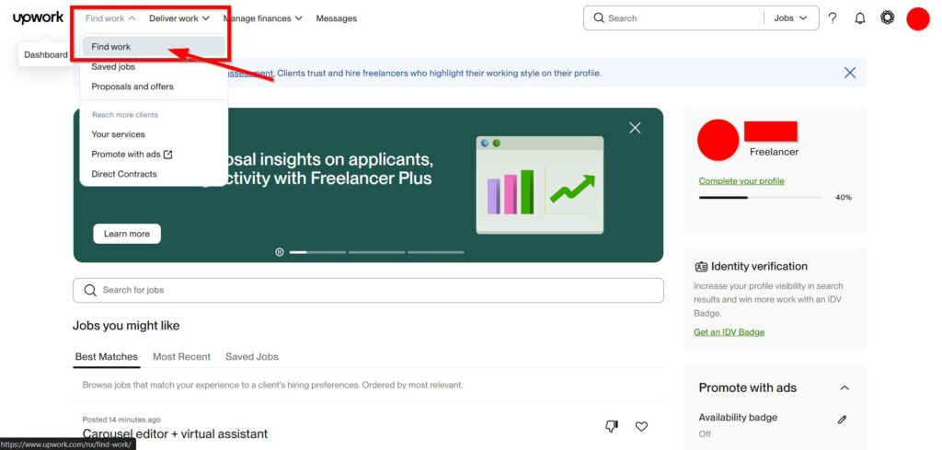
Task: Click the Learn more button
Action: tap(127, 234)
